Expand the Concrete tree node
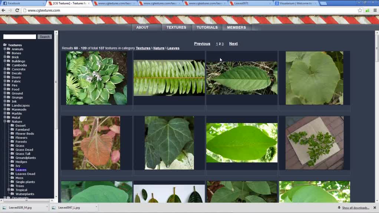 (4, 69)
